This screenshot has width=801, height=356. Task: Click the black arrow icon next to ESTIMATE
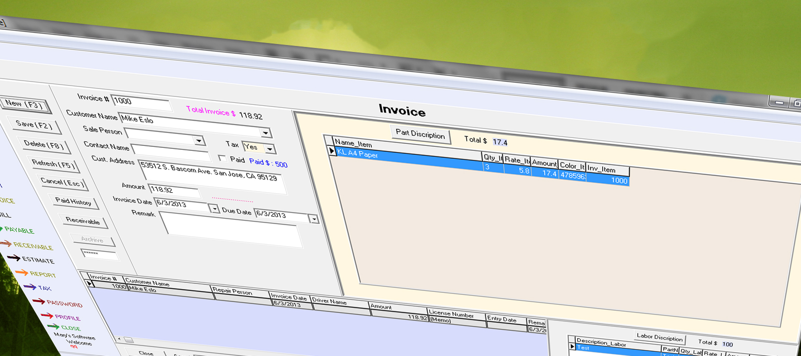pos(14,258)
